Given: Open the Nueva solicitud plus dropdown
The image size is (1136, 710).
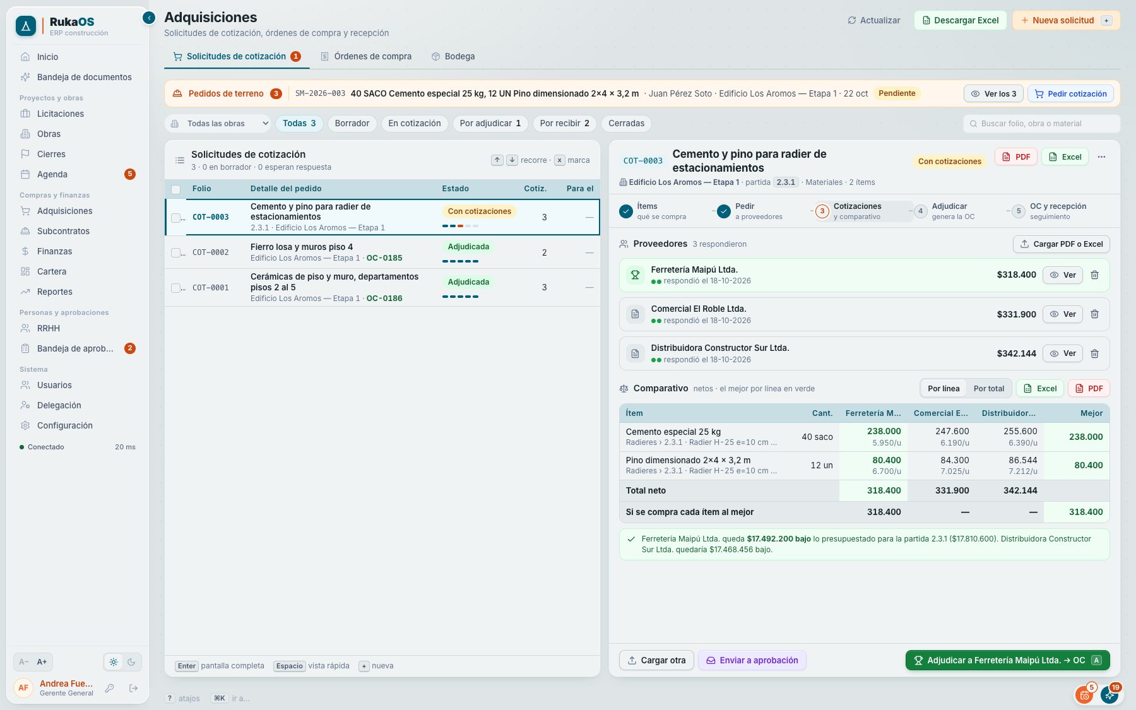Looking at the screenshot, I should click(1106, 20).
